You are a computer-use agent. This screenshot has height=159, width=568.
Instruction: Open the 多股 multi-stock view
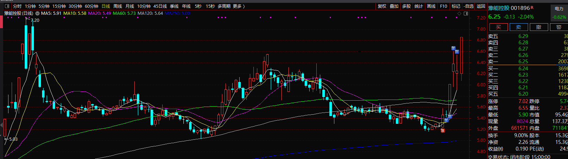tap(406, 6)
